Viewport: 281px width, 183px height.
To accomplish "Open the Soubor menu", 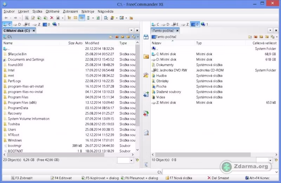I will point(9,11).
